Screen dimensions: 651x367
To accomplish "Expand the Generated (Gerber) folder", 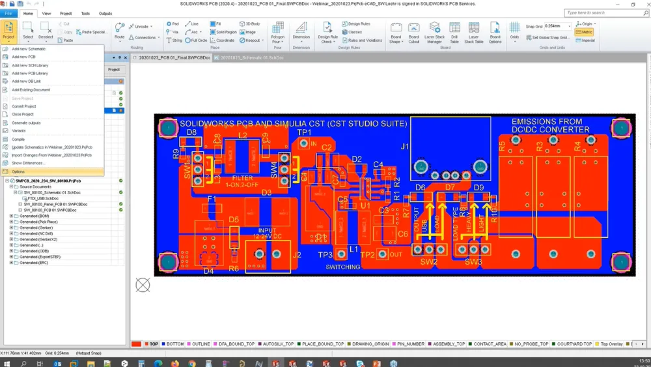I will tap(11, 228).
